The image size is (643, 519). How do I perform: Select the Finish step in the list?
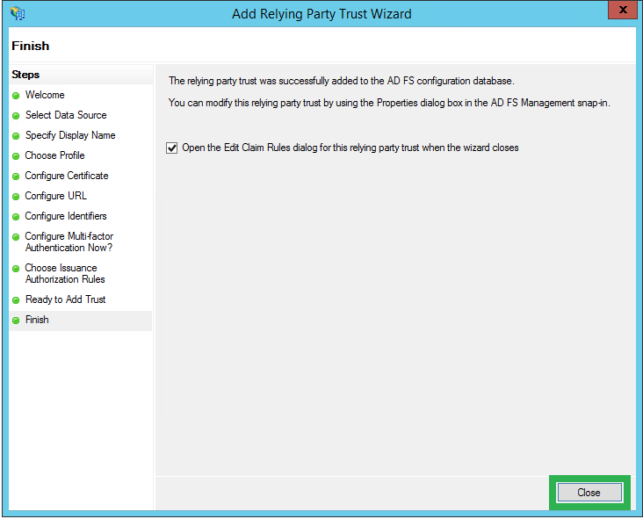[37, 320]
